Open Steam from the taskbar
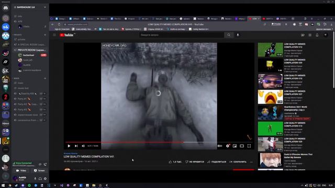335x188 pixels. [x=16, y=185]
